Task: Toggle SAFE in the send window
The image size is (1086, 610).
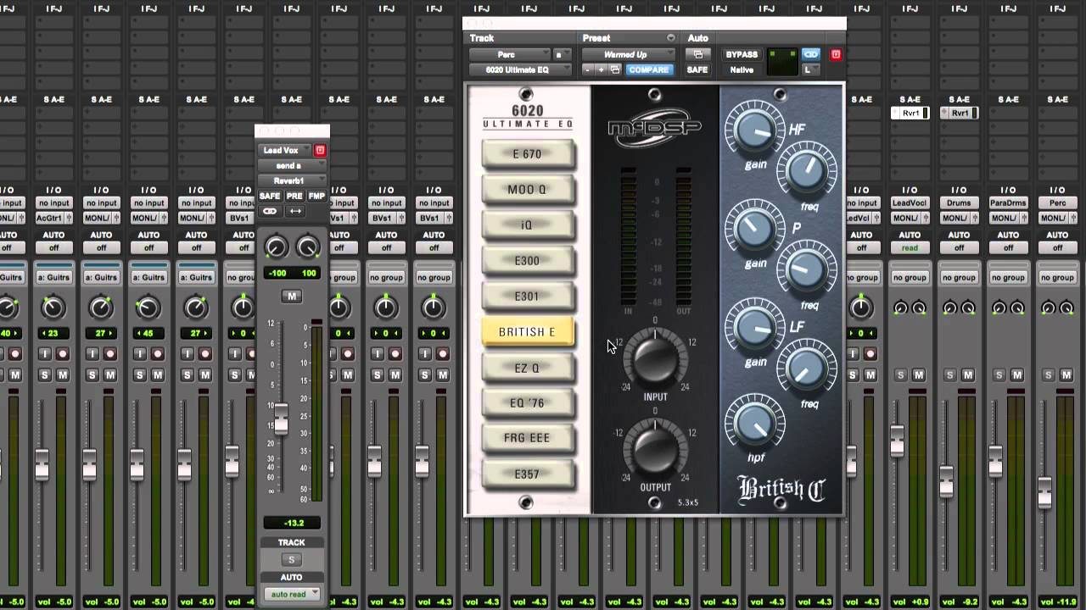Action: (270, 196)
